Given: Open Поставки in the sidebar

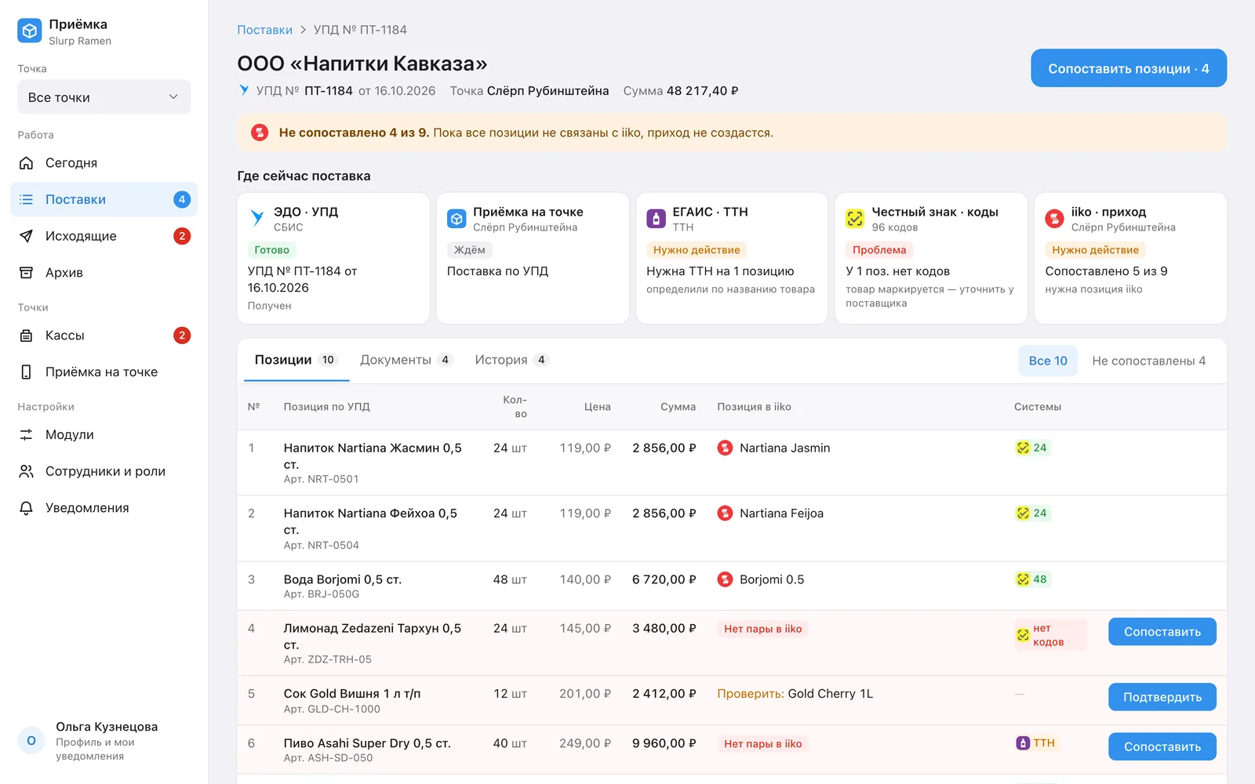Looking at the screenshot, I should click(x=104, y=200).
